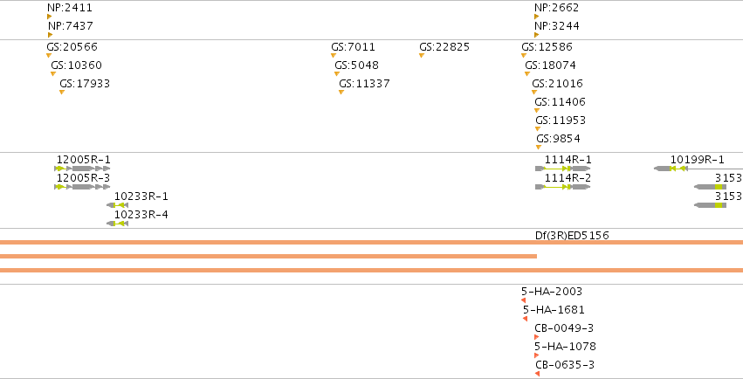Select the 12005R-3 transcript glyph
Viewport: 743px width, 379px height.
coord(82,187)
